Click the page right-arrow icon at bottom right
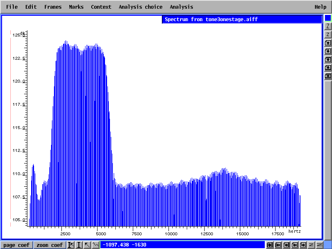The image size is (332, 249). pos(303,245)
